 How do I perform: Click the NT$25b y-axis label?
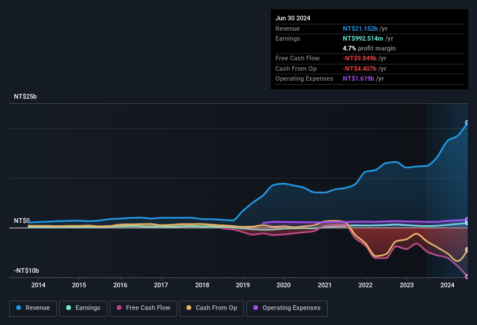point(25,96)
